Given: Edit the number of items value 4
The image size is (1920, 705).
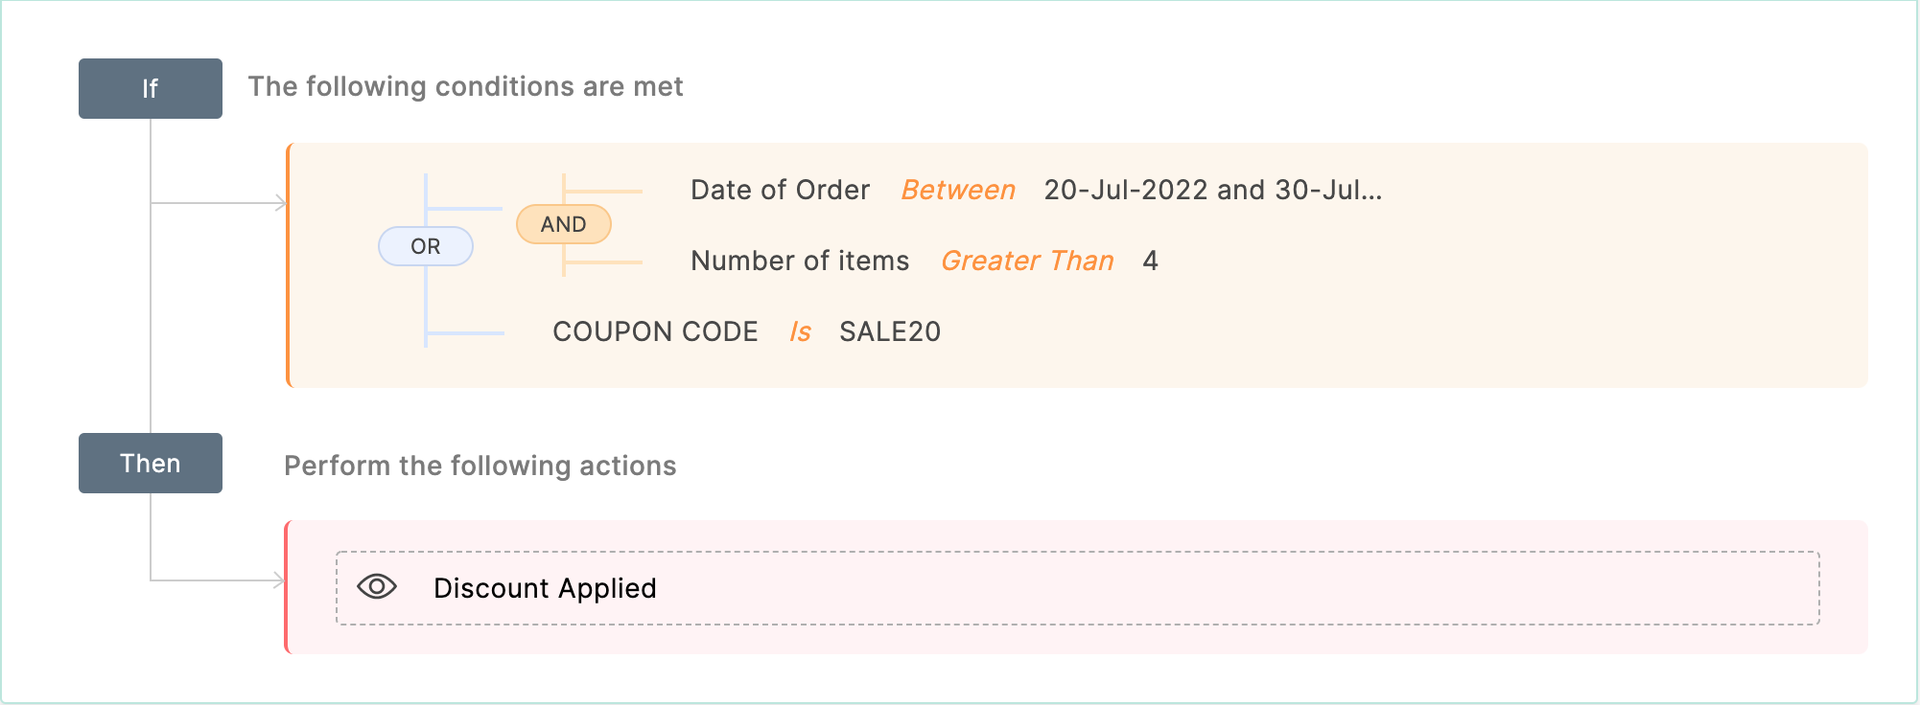Looking at the screenshot, I should pos(1151,261).
